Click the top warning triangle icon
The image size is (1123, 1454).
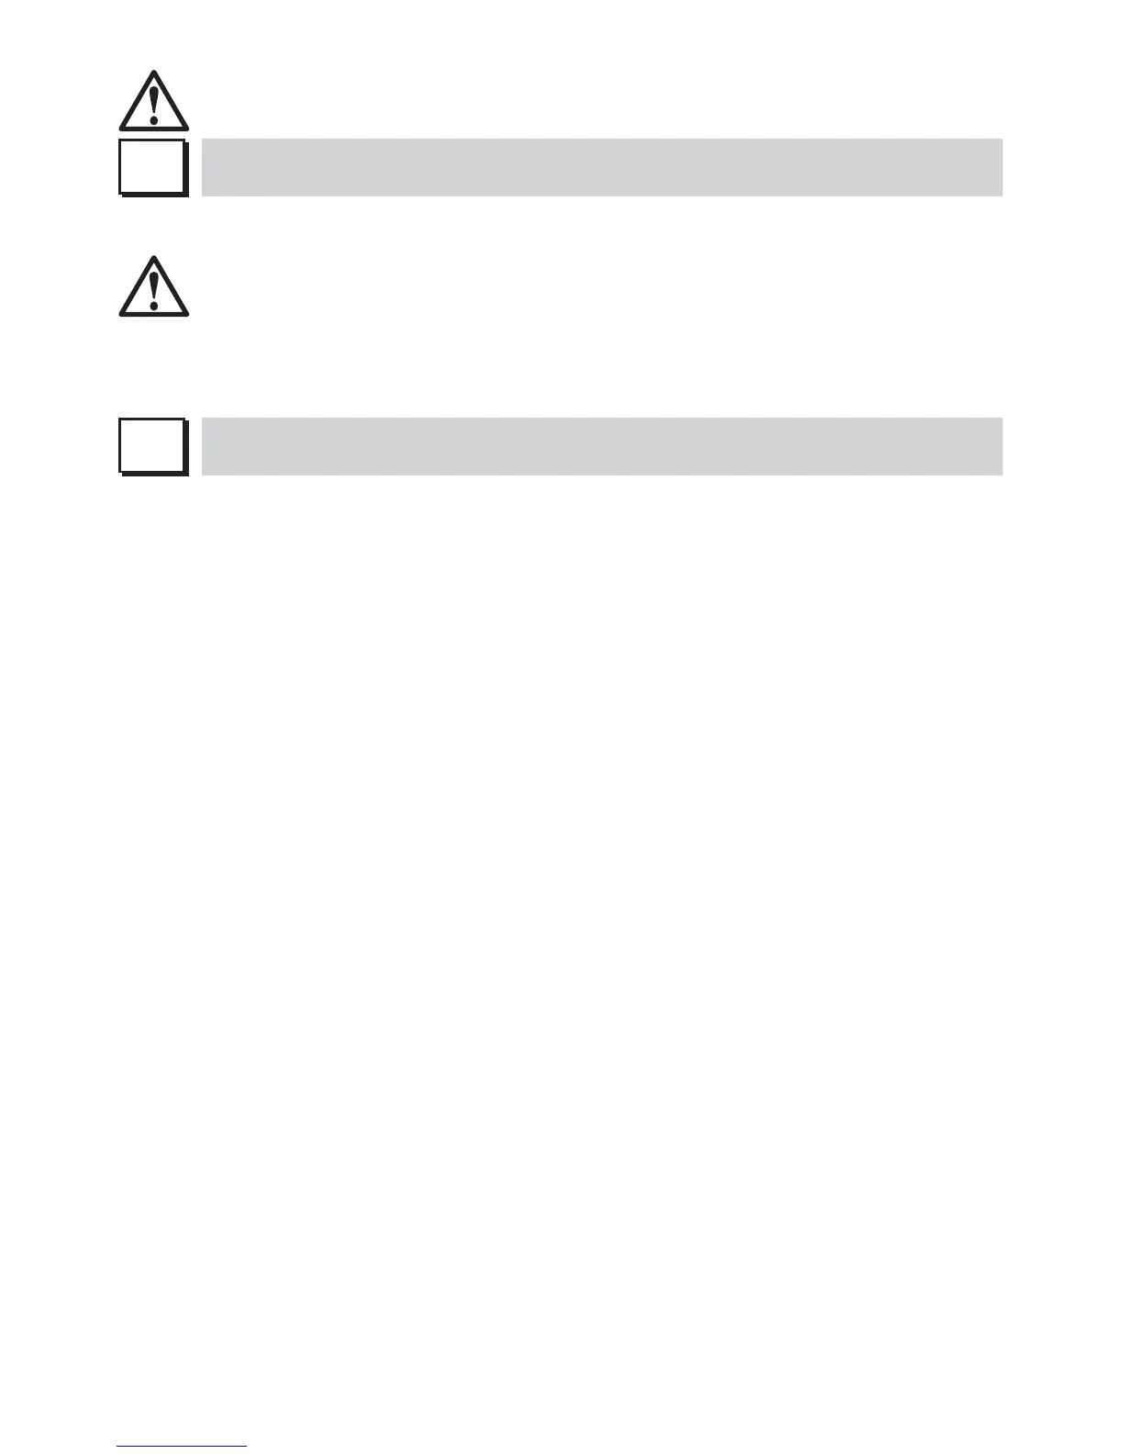[x=154, y=101]
